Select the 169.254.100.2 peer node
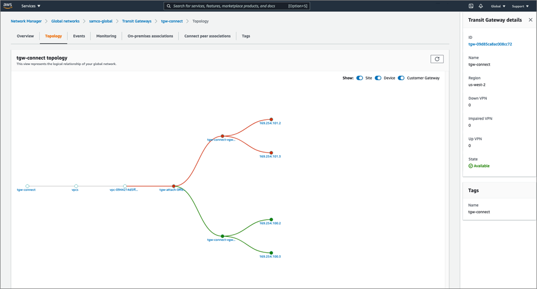 [271, 220]
